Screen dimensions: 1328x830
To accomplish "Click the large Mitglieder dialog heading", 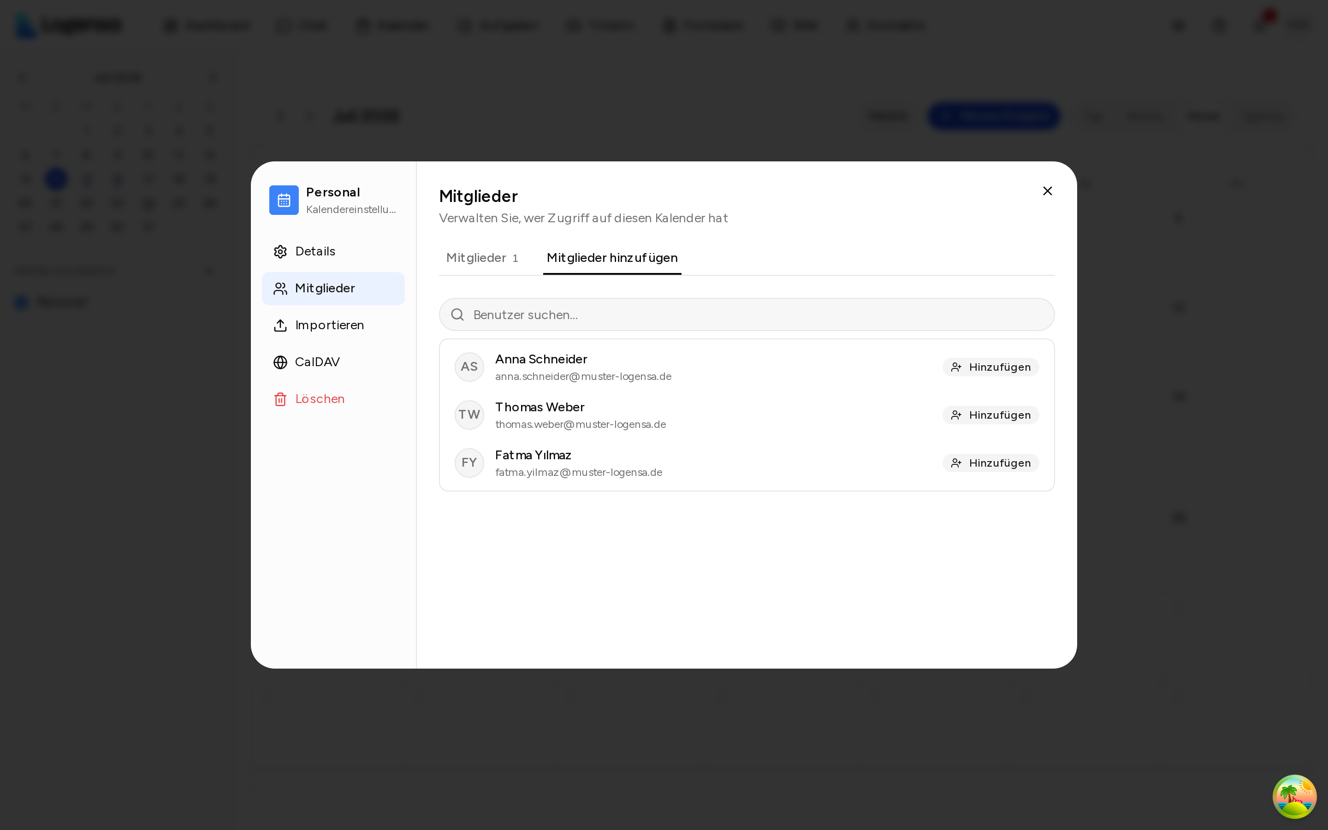I will [x=478, y=196].
